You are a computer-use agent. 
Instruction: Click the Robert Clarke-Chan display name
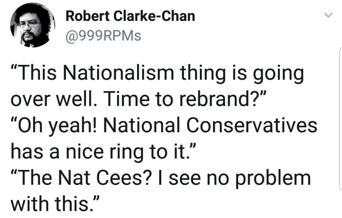pyautogui.click(x=130, y=16)
